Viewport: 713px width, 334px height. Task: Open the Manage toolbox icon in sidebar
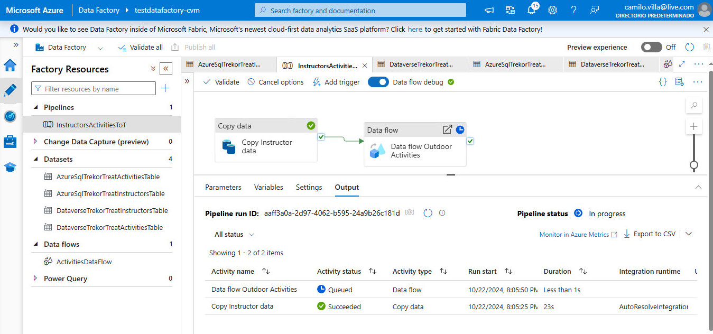click(10, 141)
